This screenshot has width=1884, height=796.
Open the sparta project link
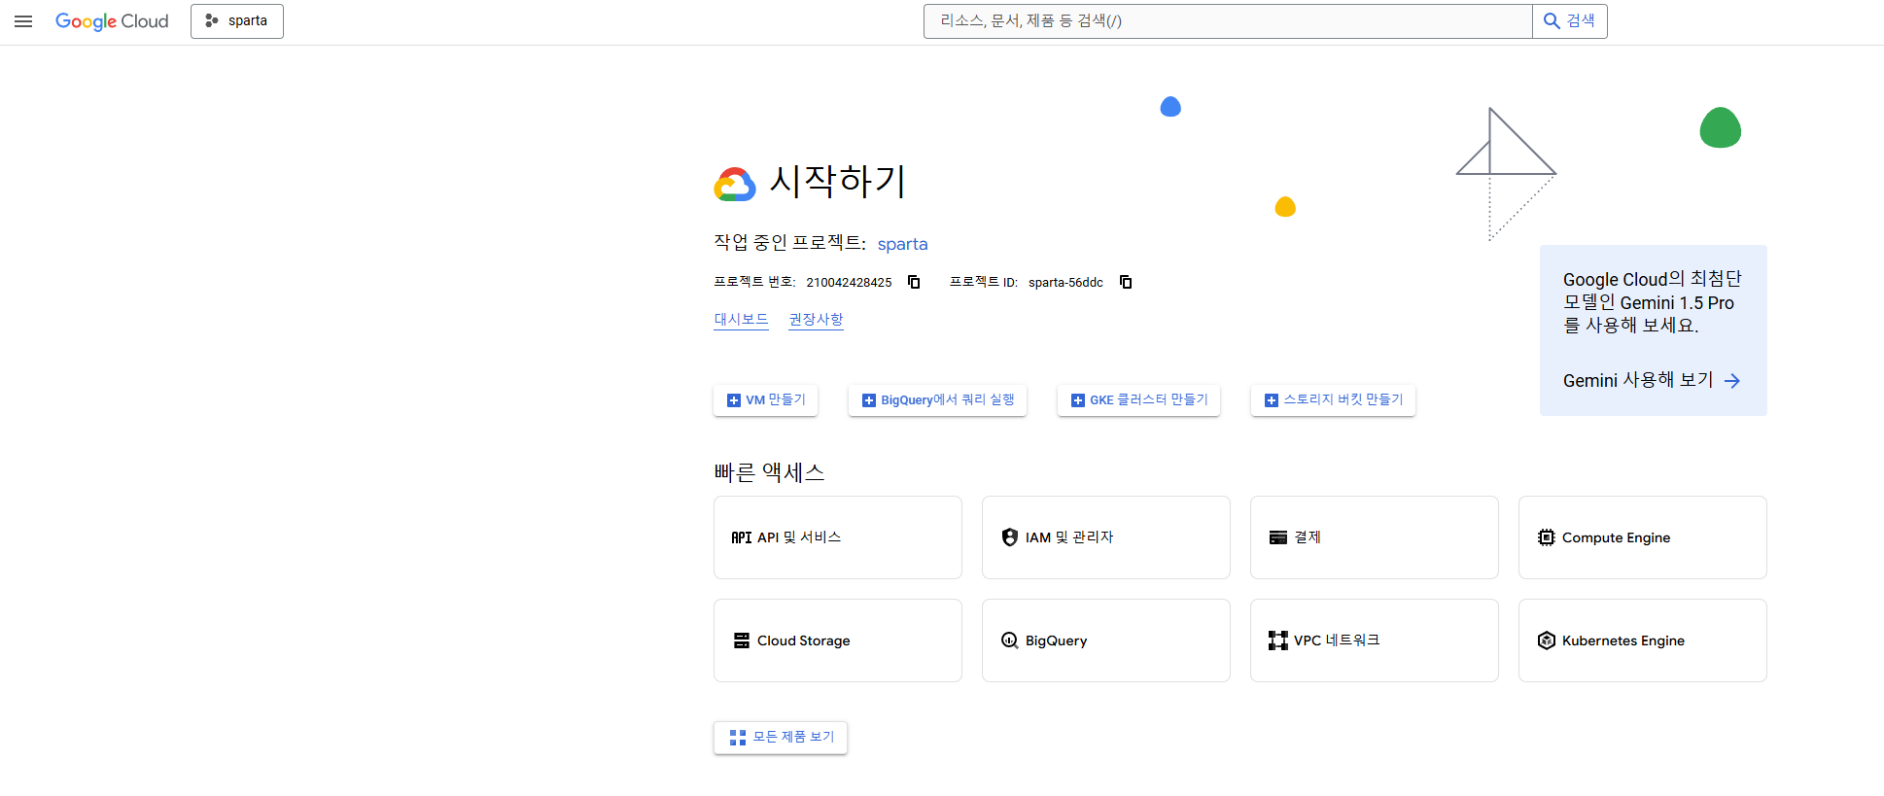(x=902, y=244)
